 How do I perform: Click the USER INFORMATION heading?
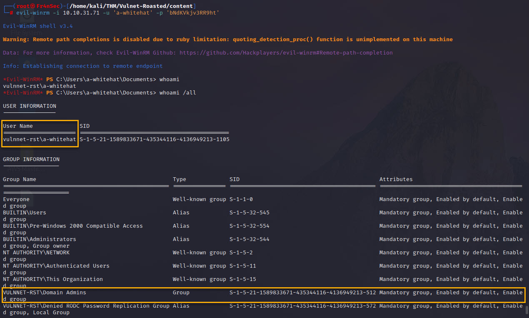tap(29, 106)
